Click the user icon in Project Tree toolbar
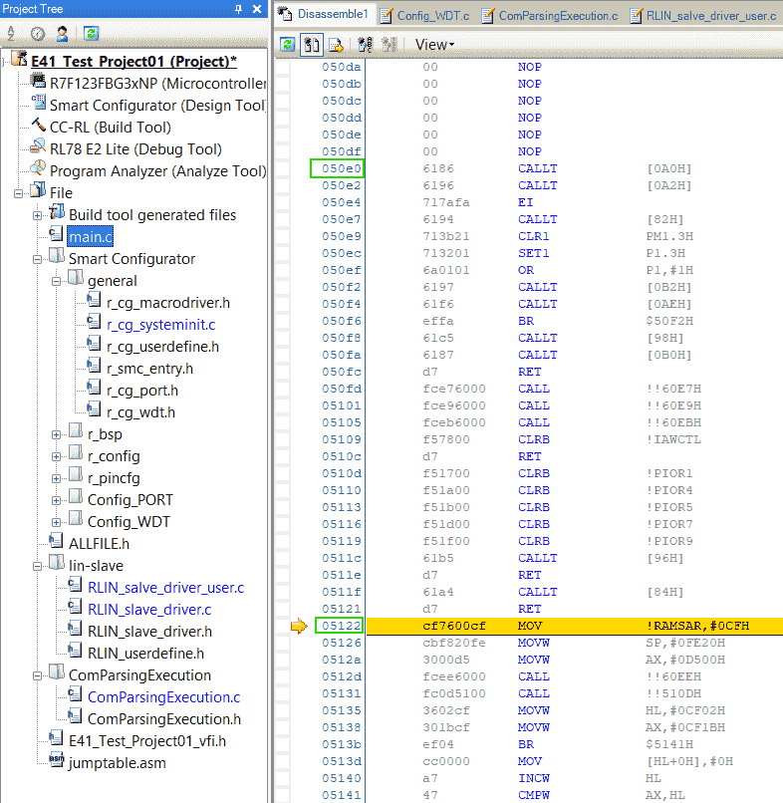This screenshot has height=803, width=783. (x=62, y=33)
